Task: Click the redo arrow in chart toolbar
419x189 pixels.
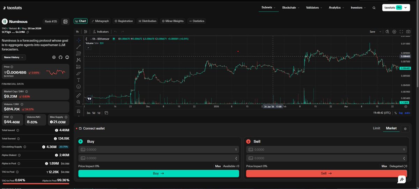Action: (x=122, y=31)
